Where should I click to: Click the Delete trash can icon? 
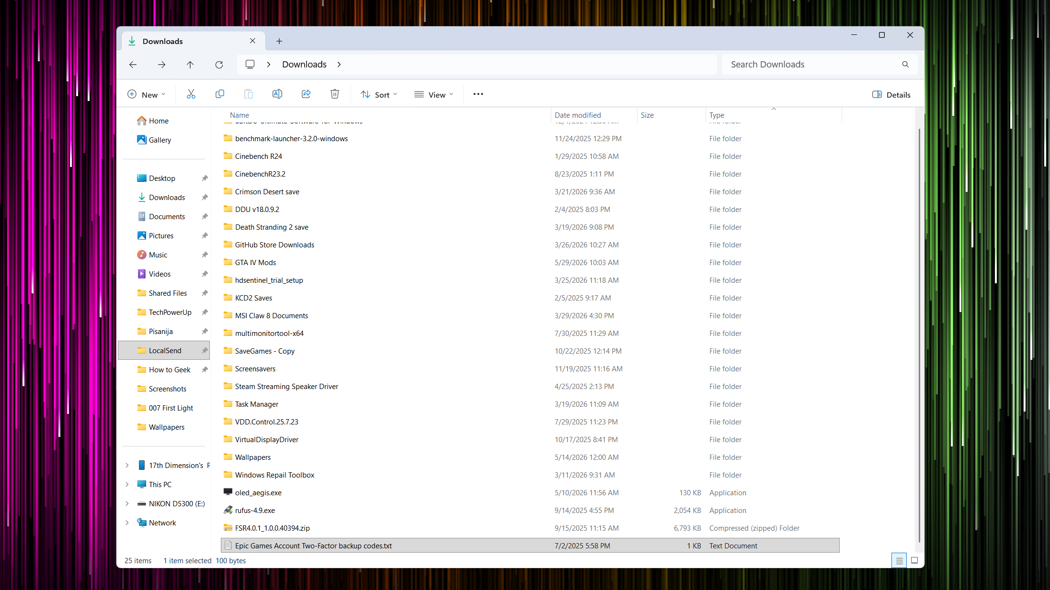coord(335,94)
